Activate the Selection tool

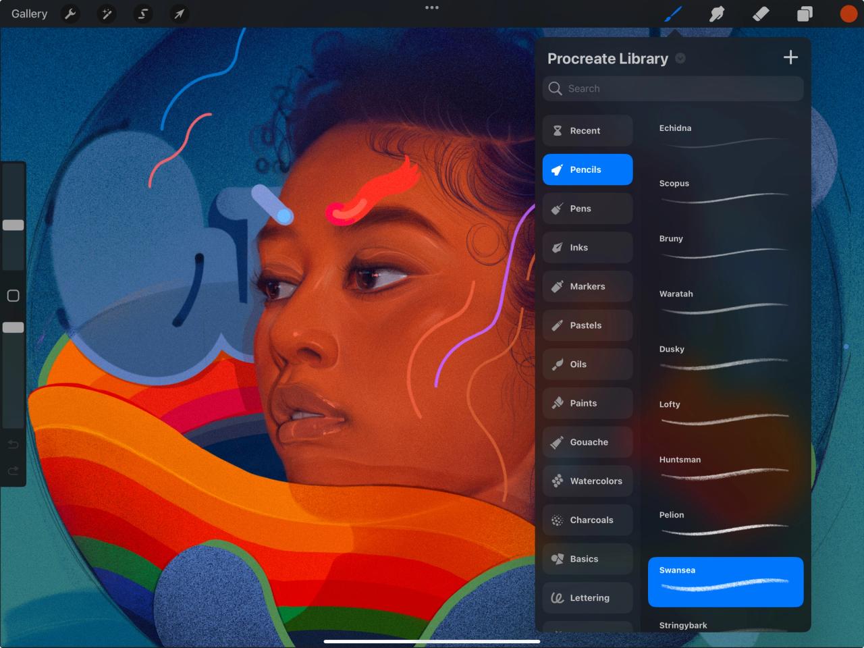pyautogui.click(x=142, y=13)
